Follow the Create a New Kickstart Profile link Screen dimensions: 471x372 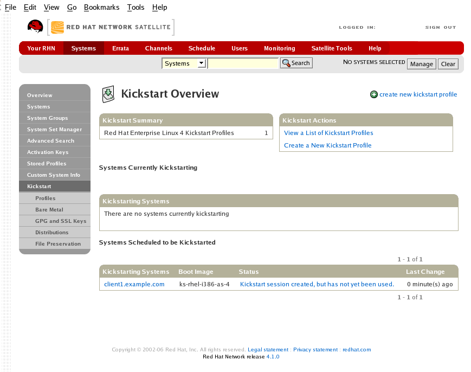(x=327, y=145)
